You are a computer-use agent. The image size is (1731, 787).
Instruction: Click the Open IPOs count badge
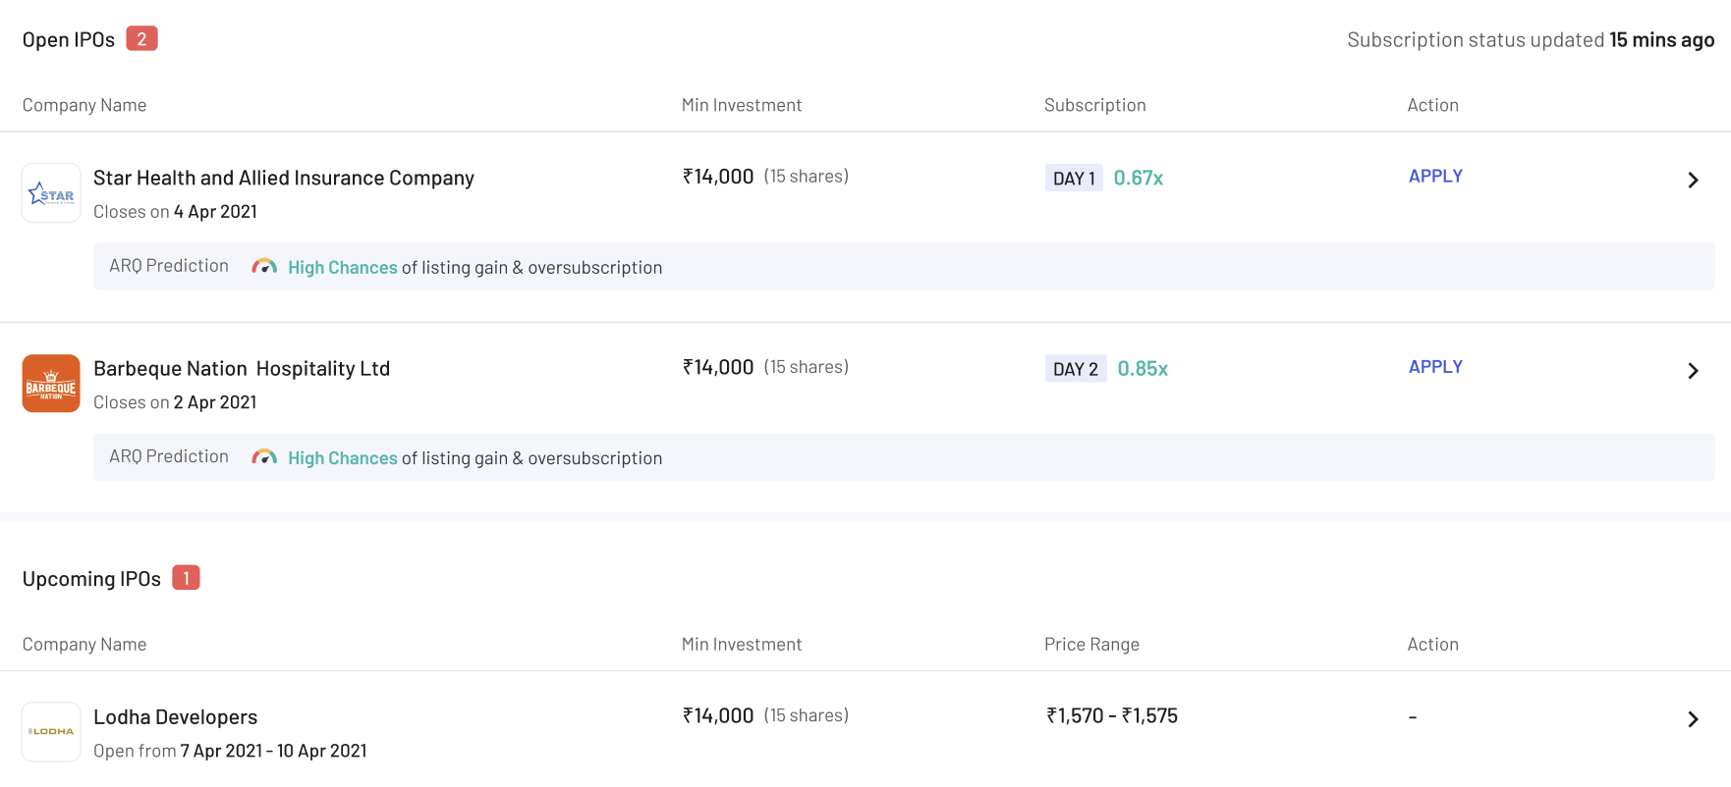(x=141, y=39)
